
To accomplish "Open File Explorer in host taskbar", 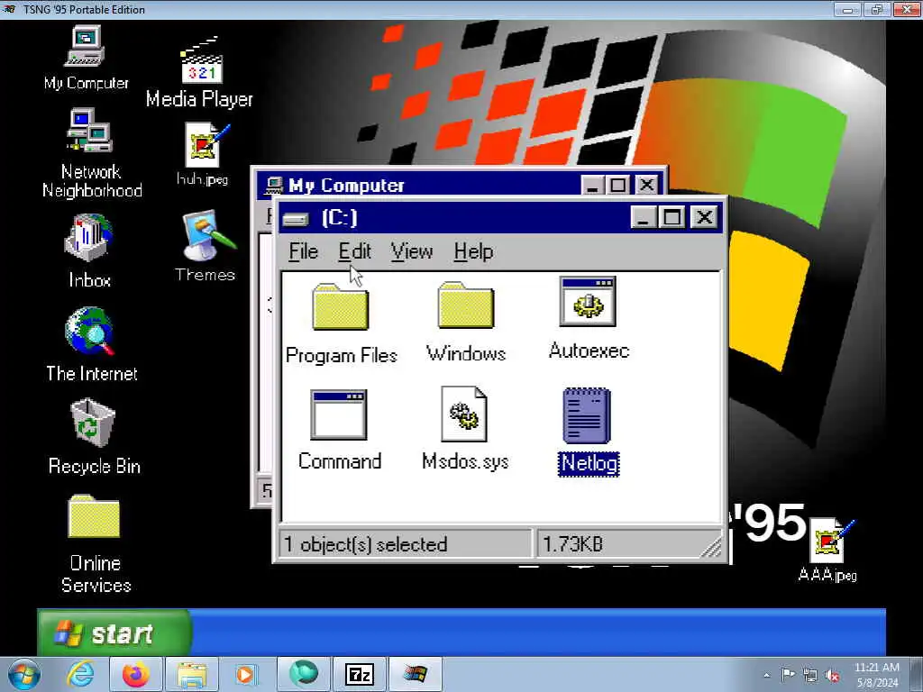I will (191, 674).
